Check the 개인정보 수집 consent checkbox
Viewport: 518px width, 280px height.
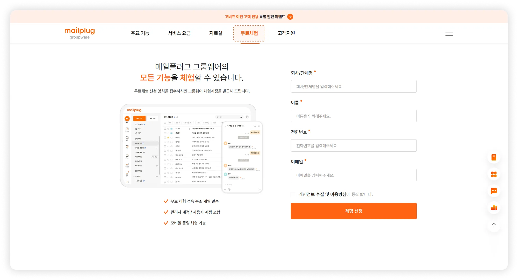point(293,194)
